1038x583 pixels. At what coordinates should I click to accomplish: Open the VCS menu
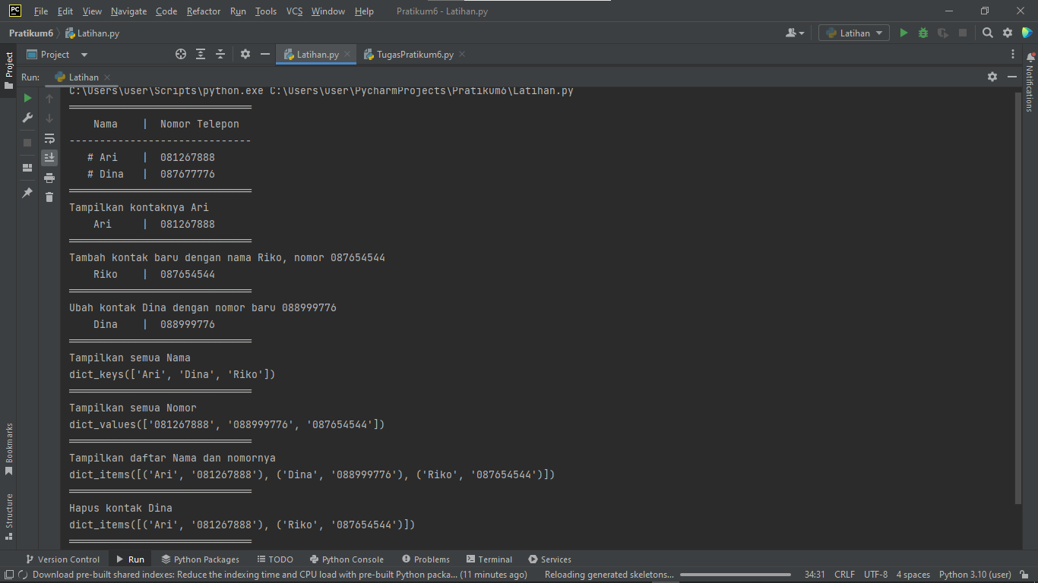pyautogui.click(x=294, y=11)
